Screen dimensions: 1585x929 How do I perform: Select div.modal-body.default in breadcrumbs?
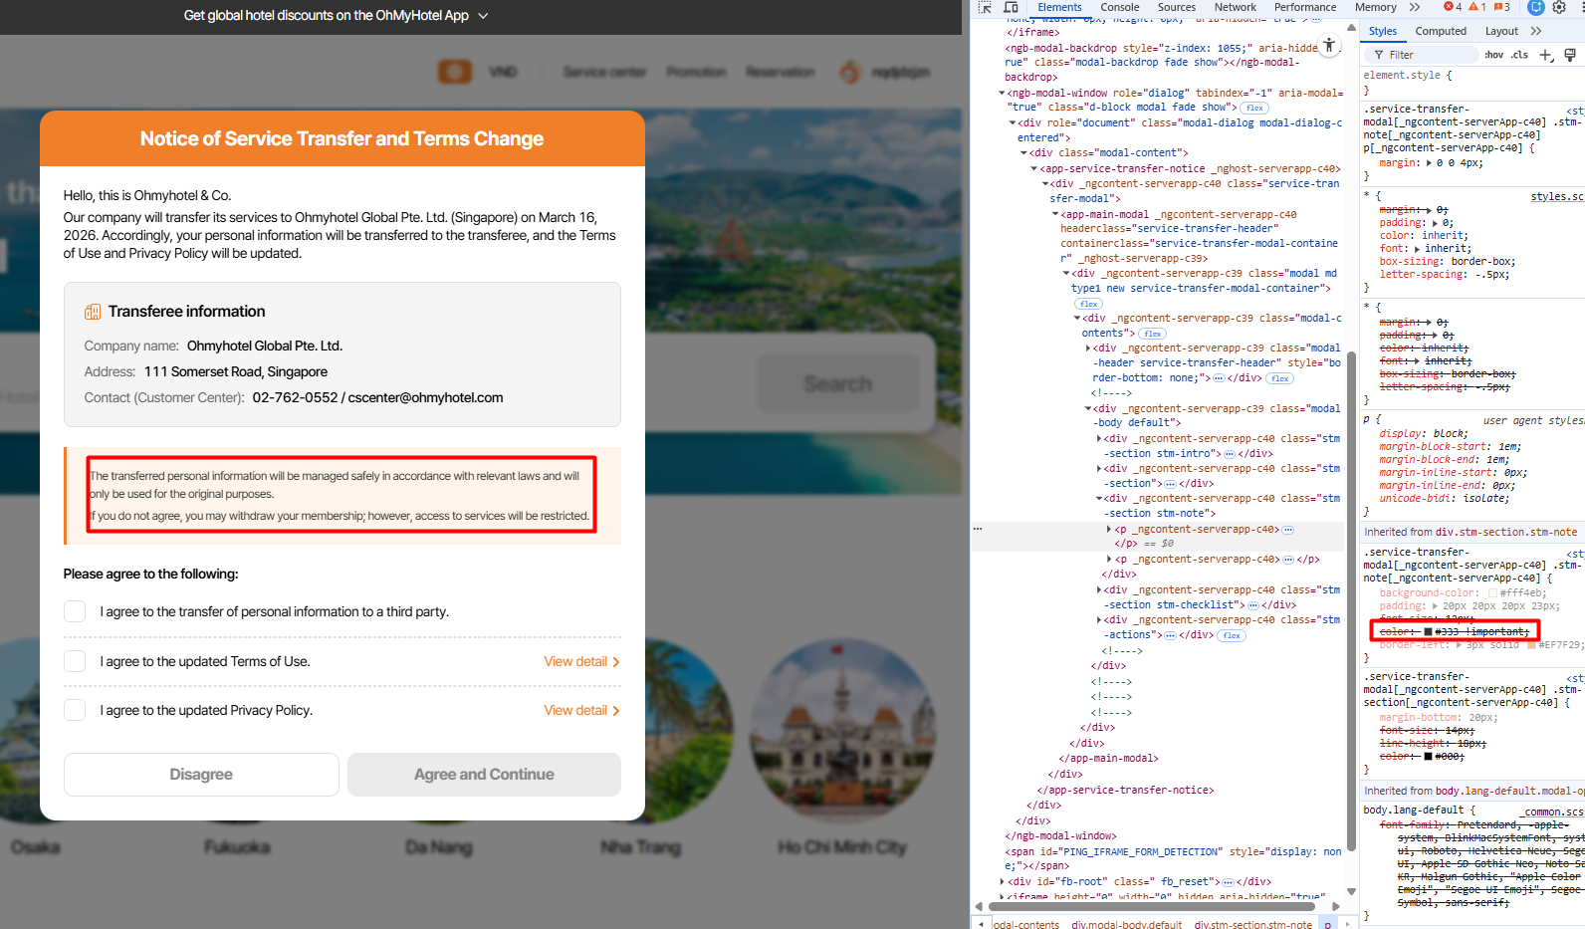coord(1127,924)
